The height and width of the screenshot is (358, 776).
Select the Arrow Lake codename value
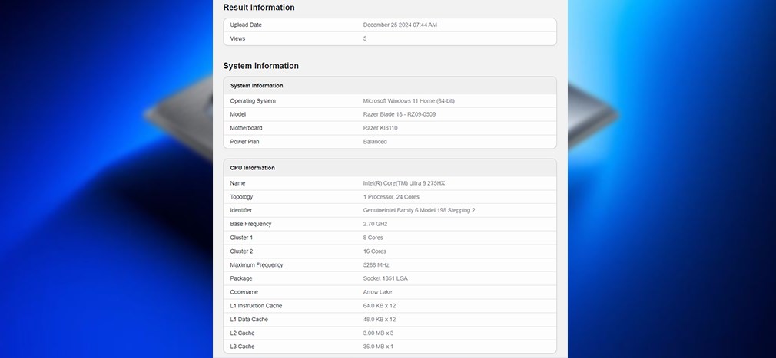[378, 292]
